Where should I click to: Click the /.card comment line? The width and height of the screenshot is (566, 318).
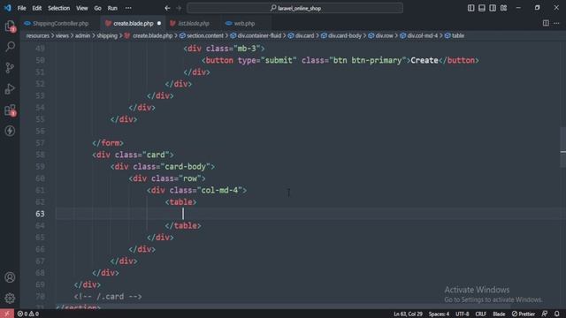pos(108,297)
